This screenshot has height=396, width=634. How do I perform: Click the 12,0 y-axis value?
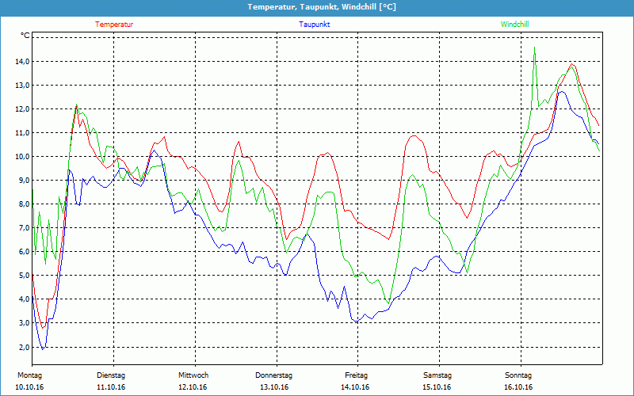23,109
